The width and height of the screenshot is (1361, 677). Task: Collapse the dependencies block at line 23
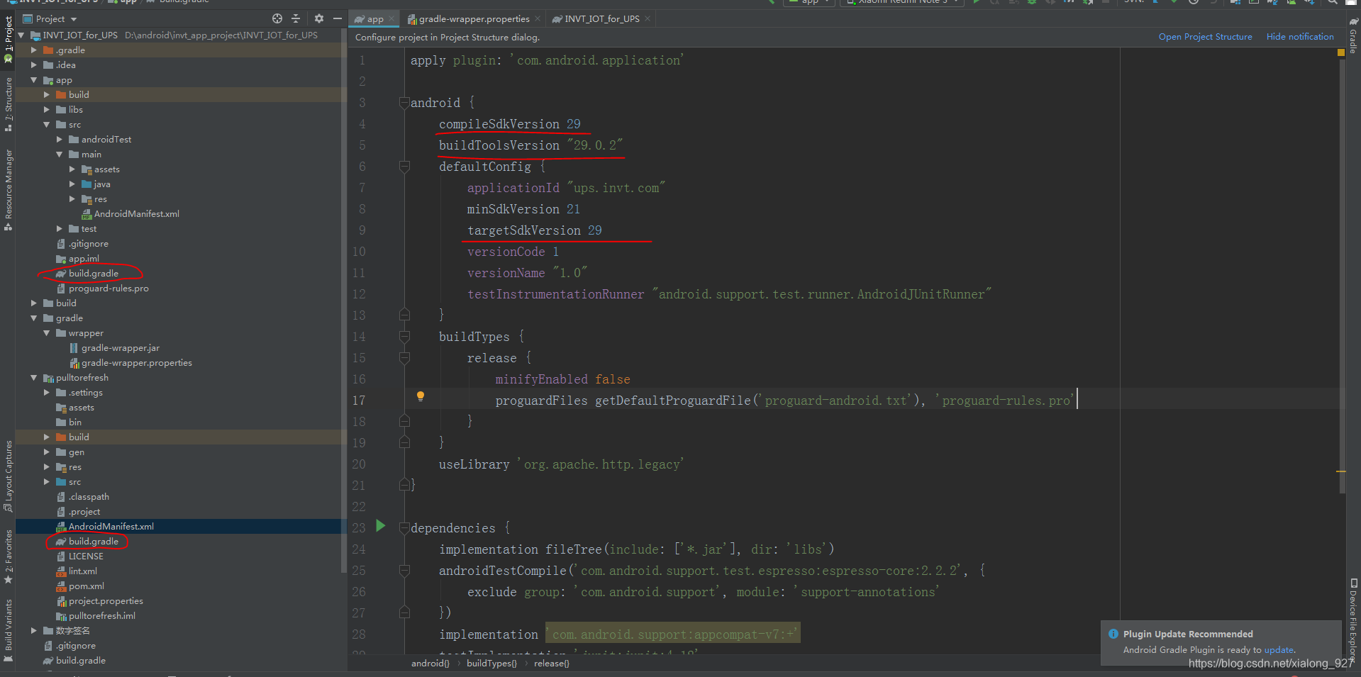404,527
